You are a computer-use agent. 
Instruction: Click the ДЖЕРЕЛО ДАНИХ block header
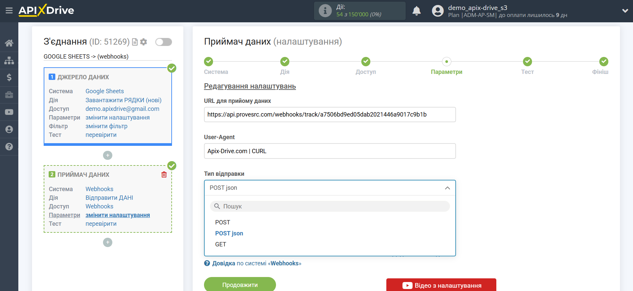pos(83,77)
